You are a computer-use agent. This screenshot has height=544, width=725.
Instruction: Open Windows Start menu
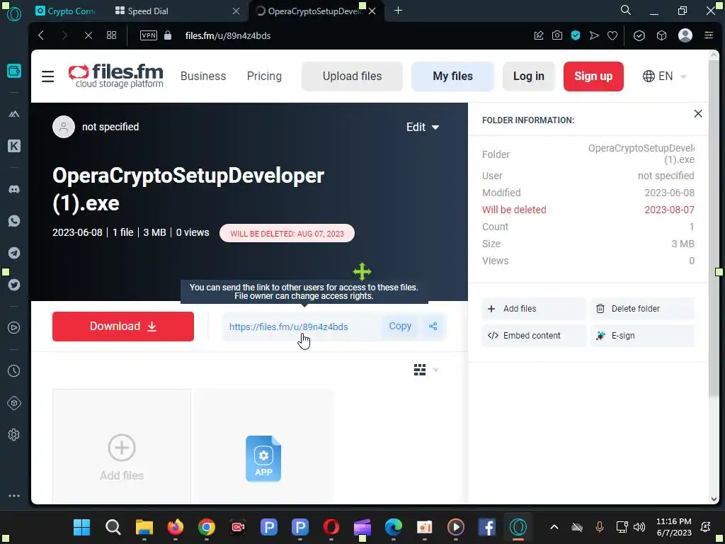coord(82,527)
